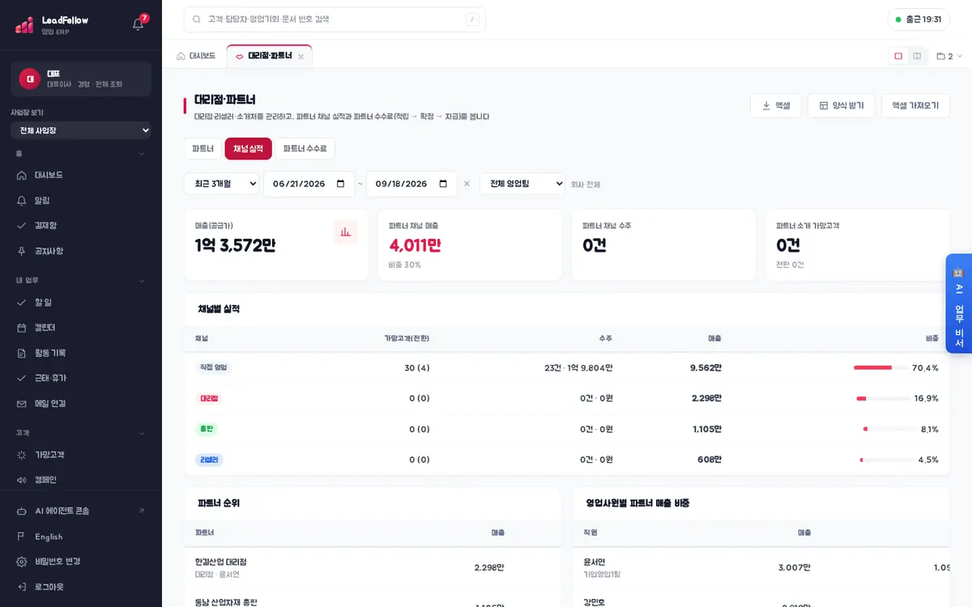Select the 파트너 sub-tab
Screen dimensions: 972x607
pos(202,149)
